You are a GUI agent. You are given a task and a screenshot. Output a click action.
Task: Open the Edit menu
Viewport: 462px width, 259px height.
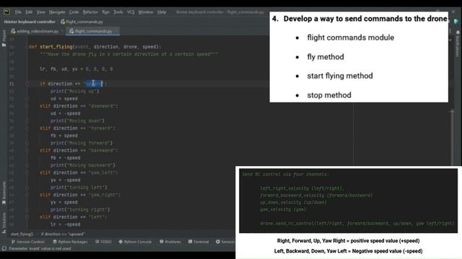29,12
